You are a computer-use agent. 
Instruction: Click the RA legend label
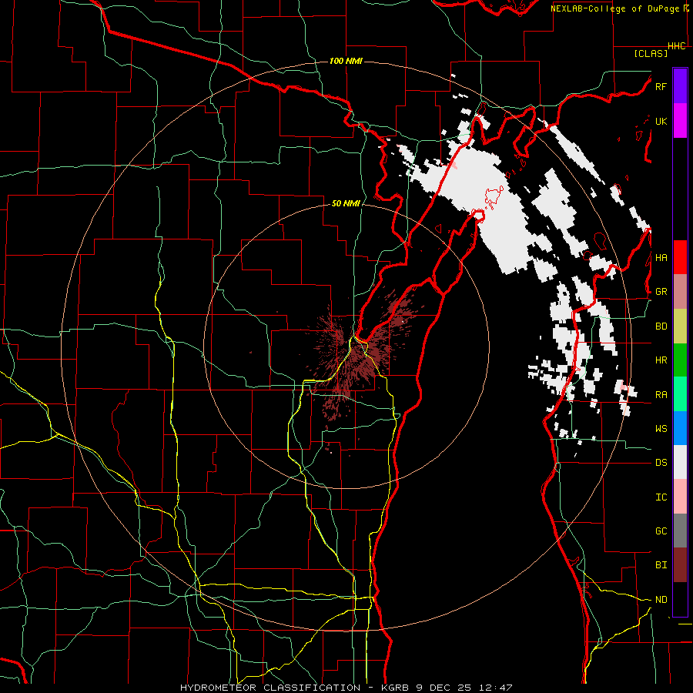(661, 395)
